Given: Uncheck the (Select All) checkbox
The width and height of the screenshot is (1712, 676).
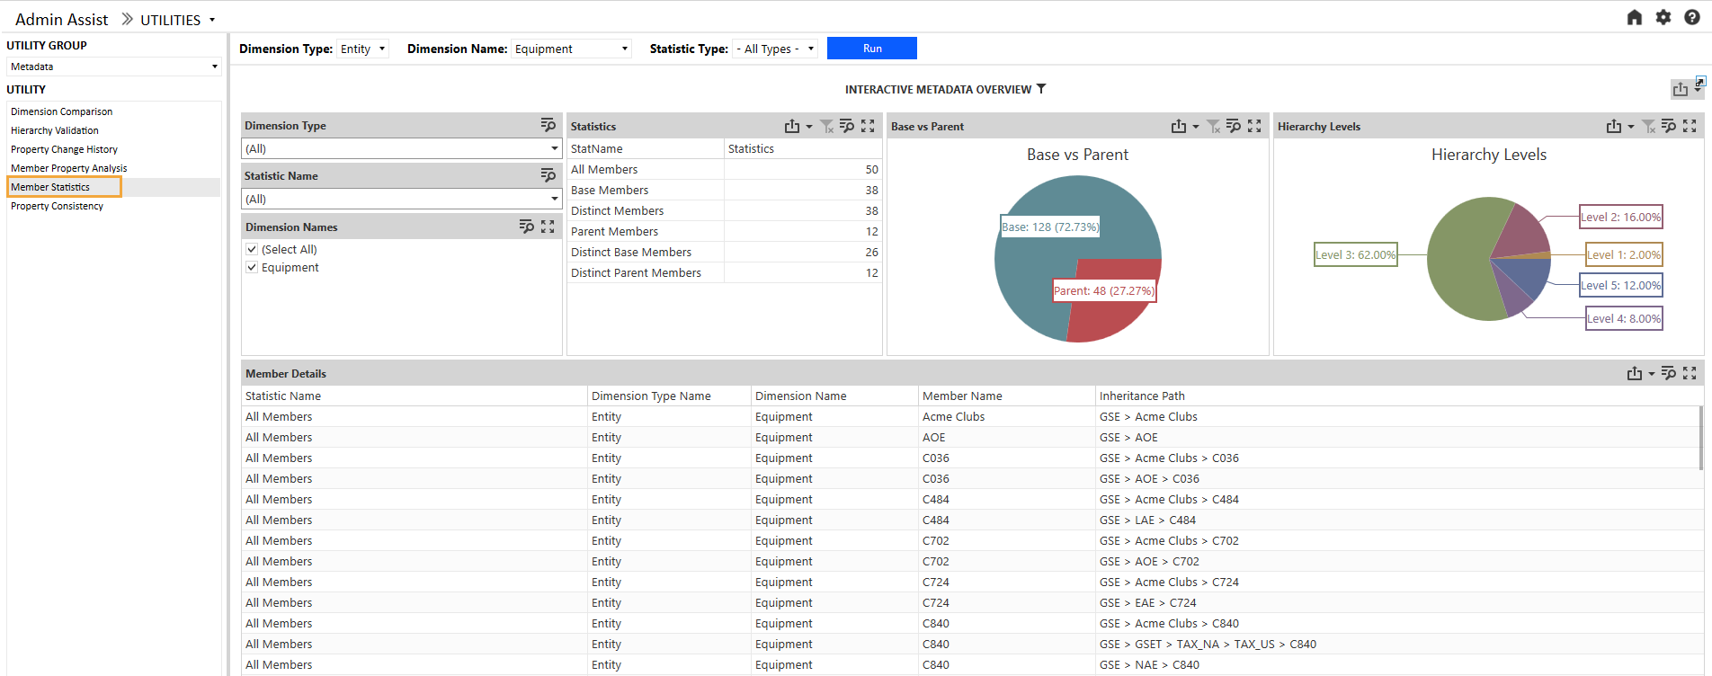Looking at the screenshot, I should click(x=252, y=250).
